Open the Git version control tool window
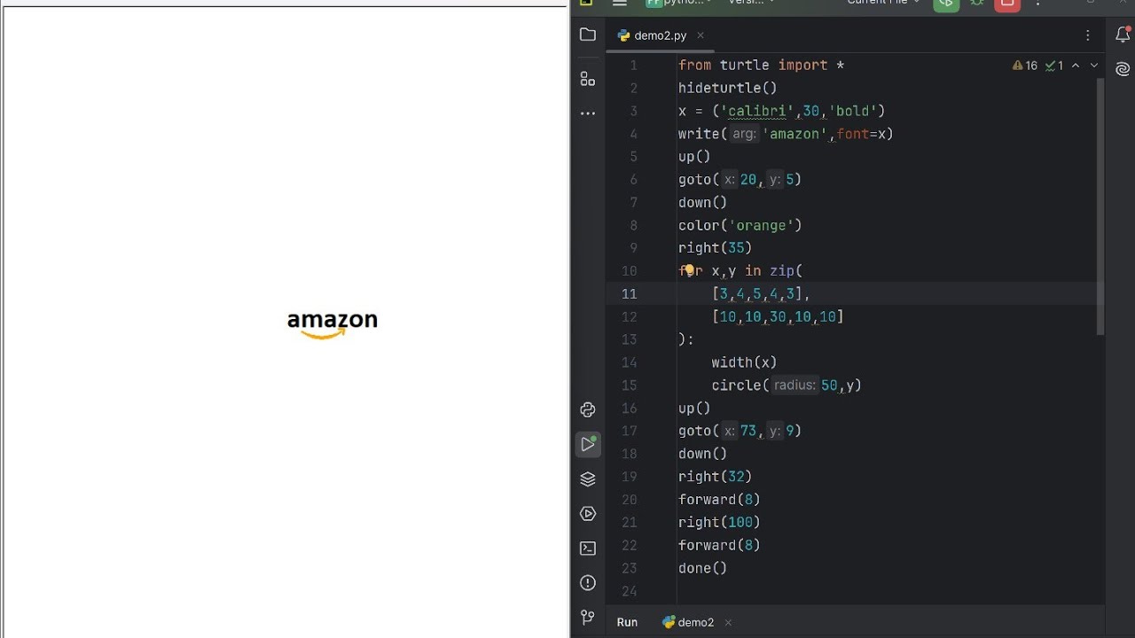This screenshot has height=638, width=1135. [x=587, y=618]
